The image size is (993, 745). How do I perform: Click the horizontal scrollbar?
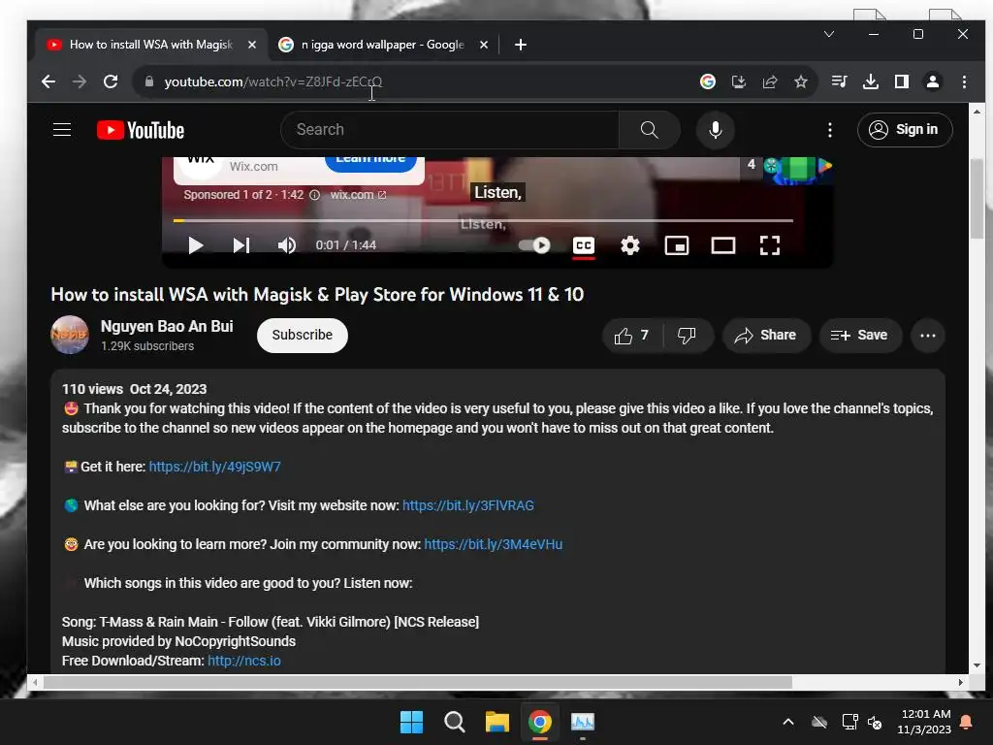[x=417, y=682]
